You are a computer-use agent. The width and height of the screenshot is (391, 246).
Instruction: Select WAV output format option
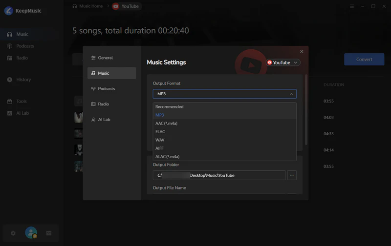160,140
